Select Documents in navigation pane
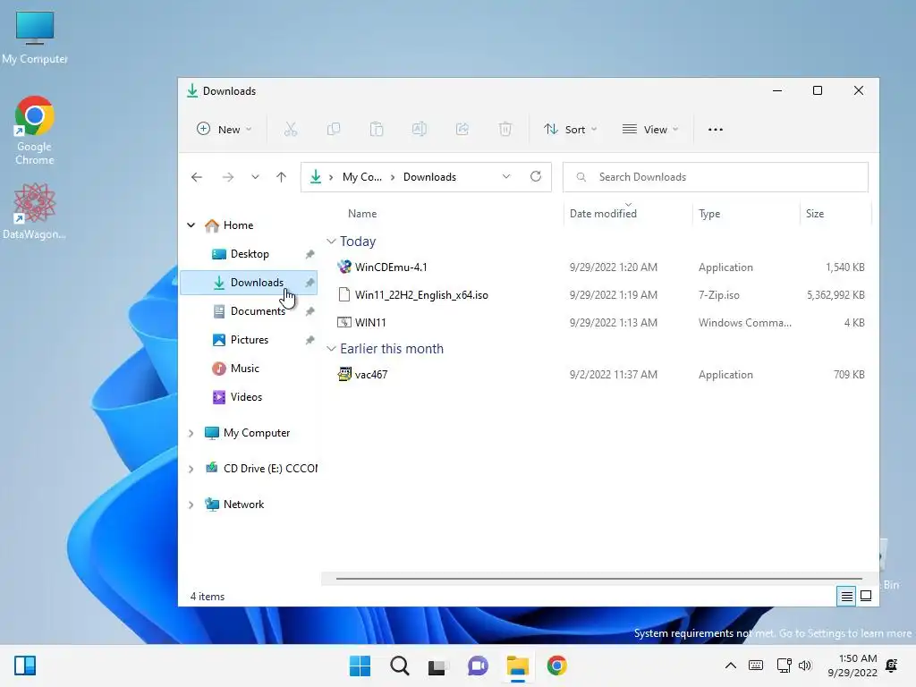Viewport: 916px width, 687px height. coord(250,311)
